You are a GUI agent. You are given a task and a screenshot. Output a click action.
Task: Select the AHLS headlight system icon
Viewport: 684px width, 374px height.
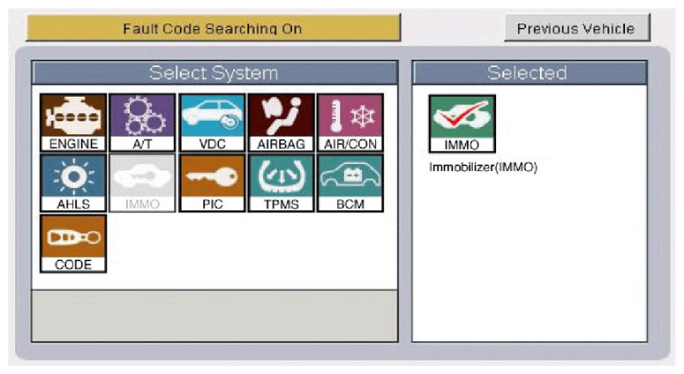(x=72, y=183)
